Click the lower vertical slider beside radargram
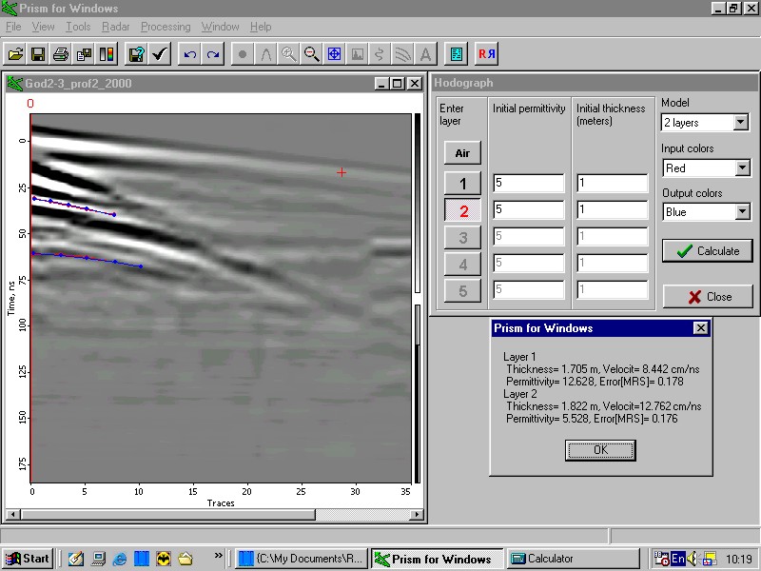The height and width of the screenshot is (571, 761). (418, 394)
